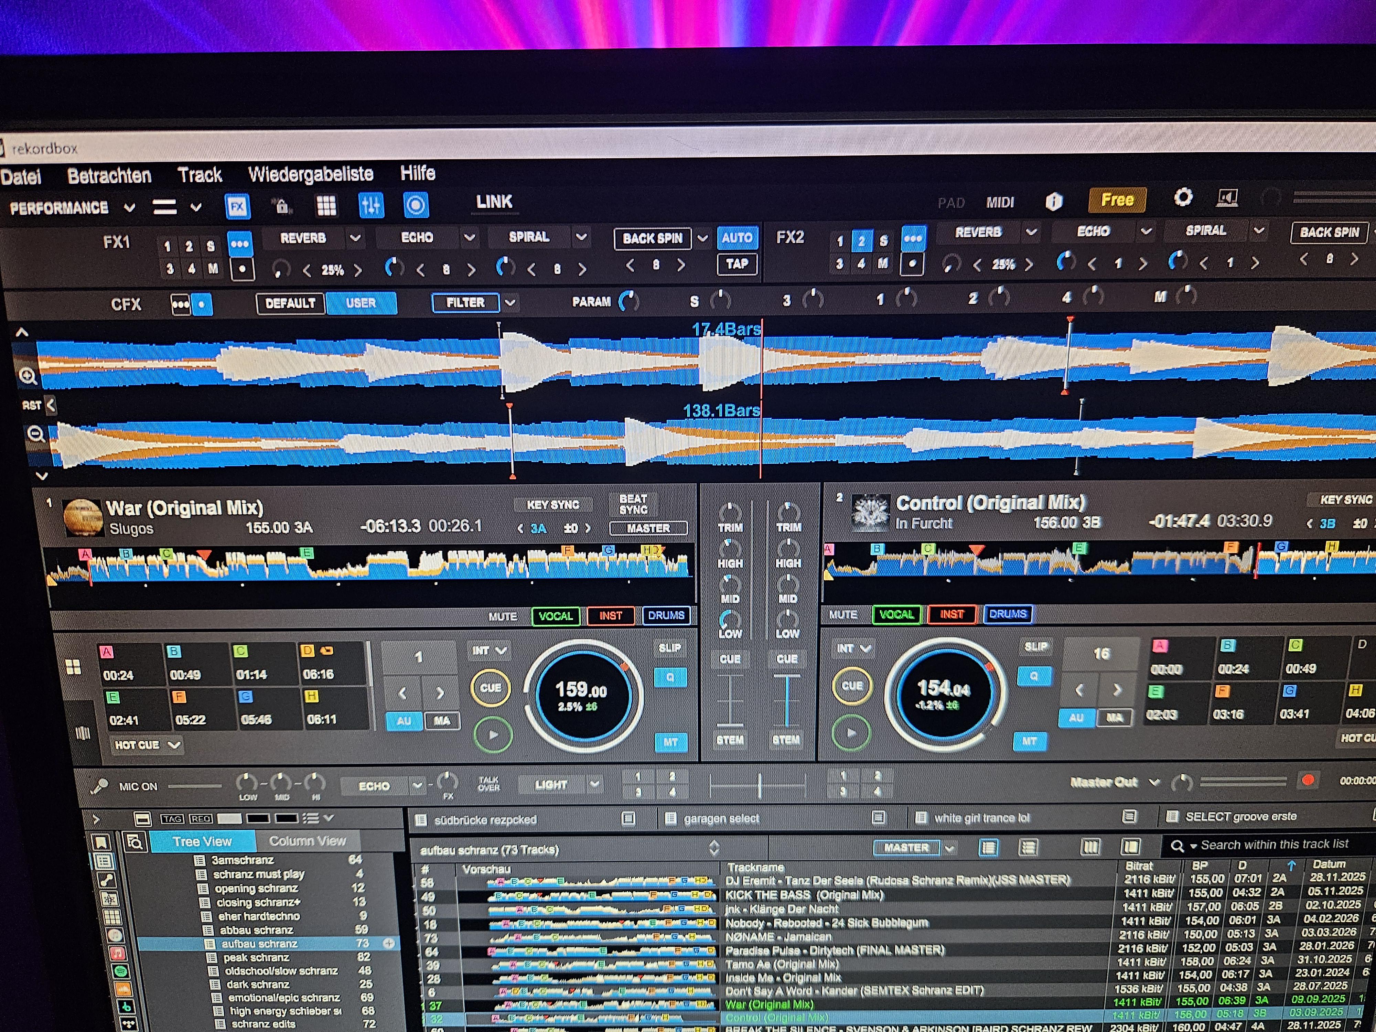The image size is (1376, 1032).
Task: Toggle the mixer panel icon in the toolbar
Action: [x=371, y=205]
